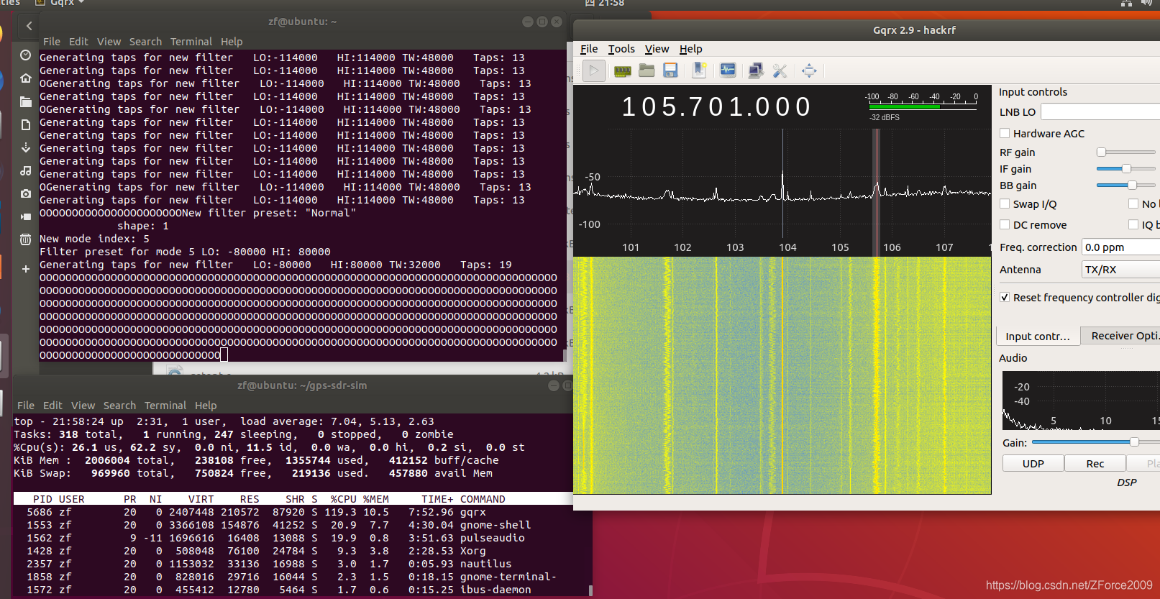Click the pulseaudio process row
The height and width of the screenshot is (599, 1160).
coord(302,538)
